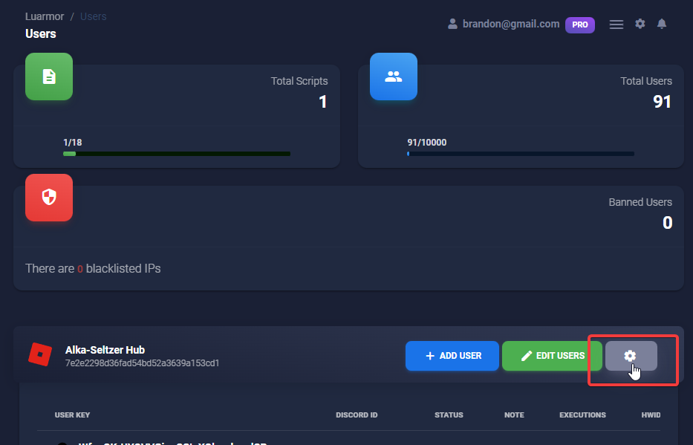Select the STATUS column header

tap(449, 415)
